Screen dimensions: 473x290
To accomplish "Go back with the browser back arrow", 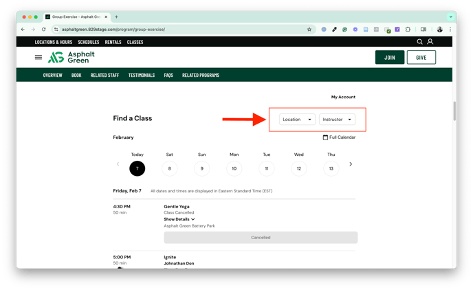I will tap(23, 30).
